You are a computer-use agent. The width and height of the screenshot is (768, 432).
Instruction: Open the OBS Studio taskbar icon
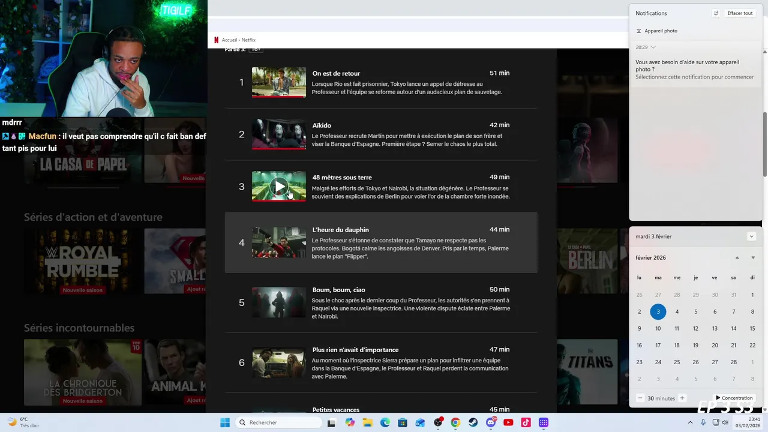point(438,422)
